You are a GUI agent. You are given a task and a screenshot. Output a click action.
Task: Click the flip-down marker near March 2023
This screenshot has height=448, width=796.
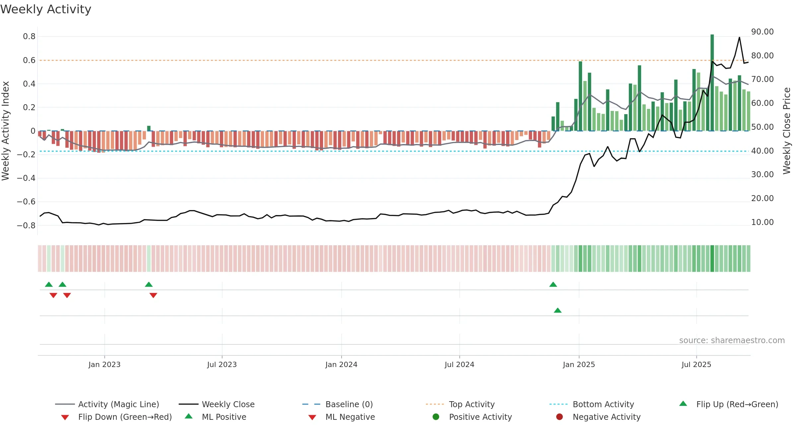(153, 295)
